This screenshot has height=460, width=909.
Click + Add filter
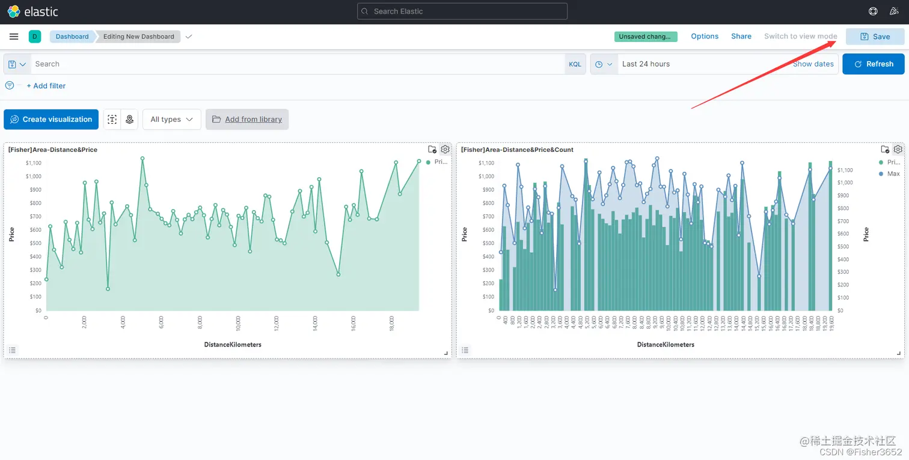[46, 86]
